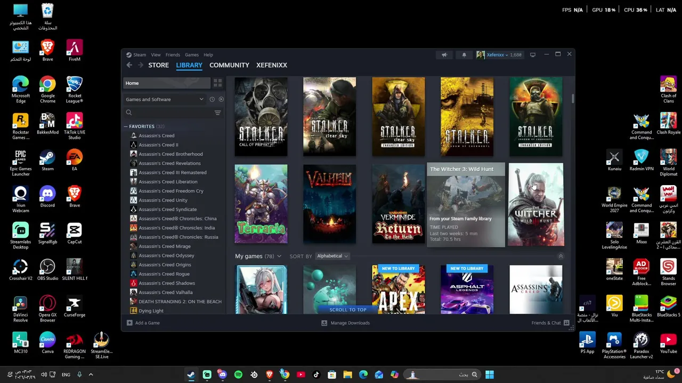The width and height of the screenshot is (682, 383).
Task: Click the Manage Downloads icon
Action: point(324,323)
